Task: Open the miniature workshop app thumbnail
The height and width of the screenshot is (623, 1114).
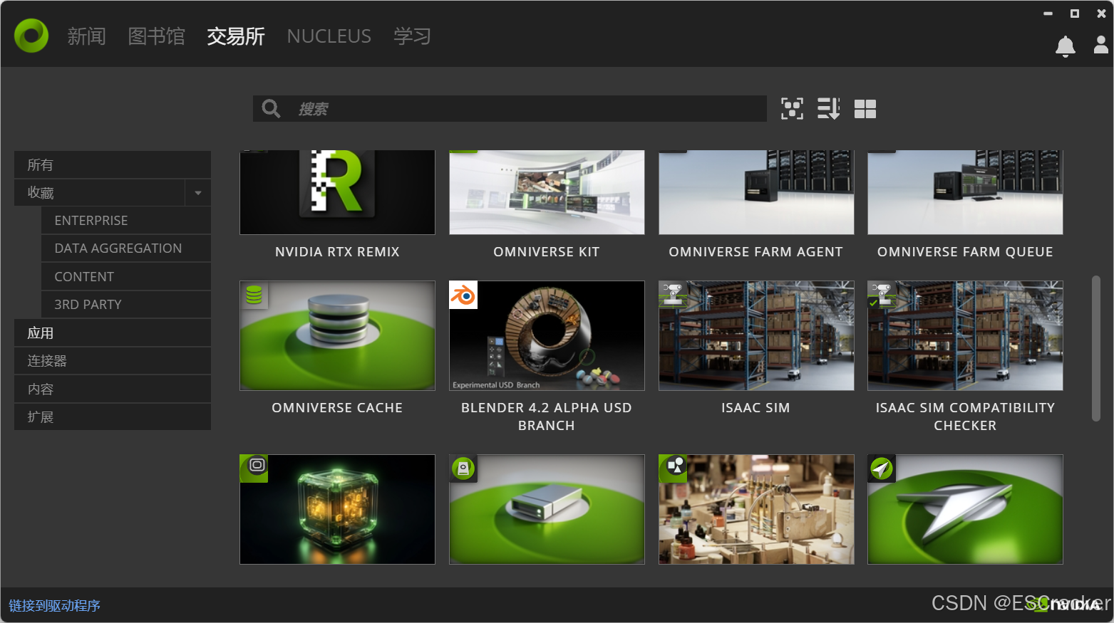Action: click(x=756, y=509)
